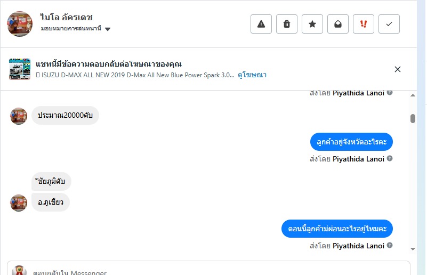Click the ประมาณ20000คับ message bubble

click(x=65, y=116)
